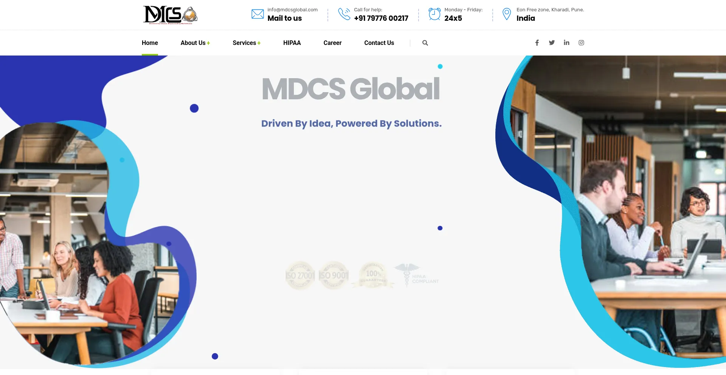Click the ISO 27001 certification badge
Image resolution: width=726 pixels, height=375 pixels.
click(x=300, y=276)
